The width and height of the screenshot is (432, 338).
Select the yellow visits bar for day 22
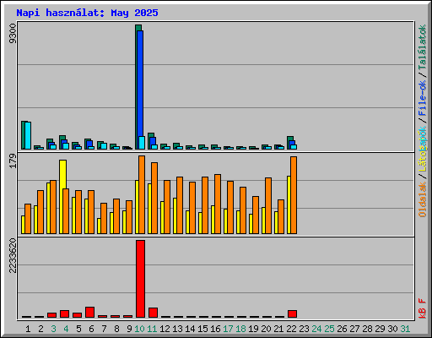point(289,204)
